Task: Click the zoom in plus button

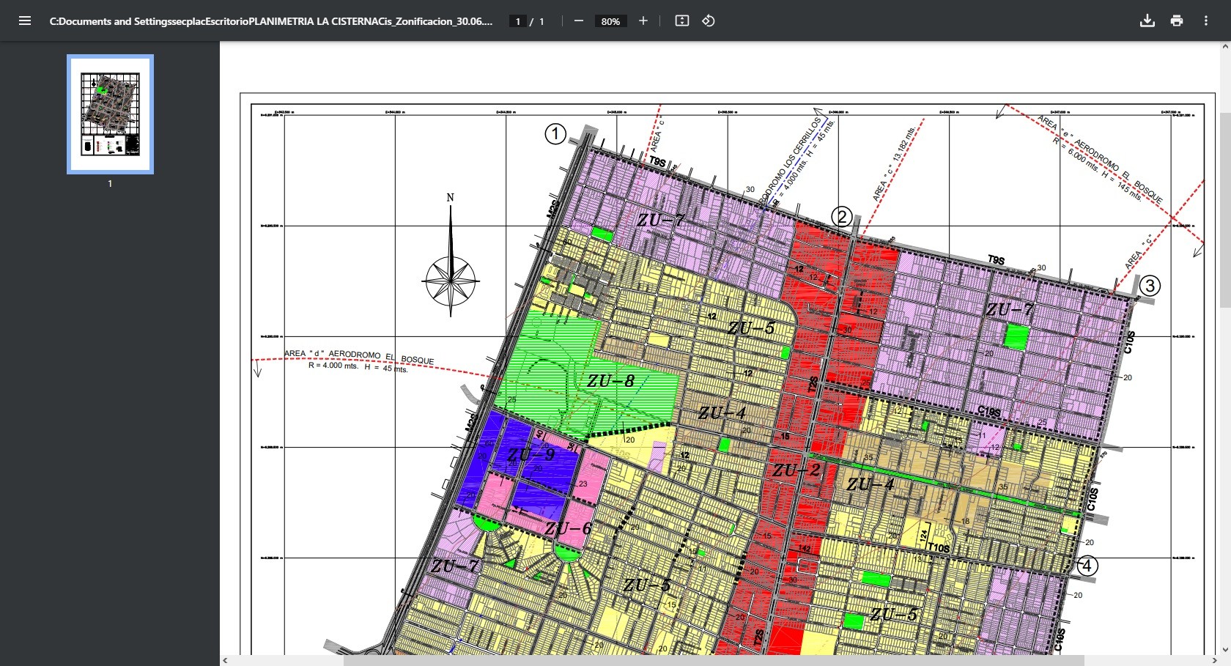Action: (x=643, y=21)
